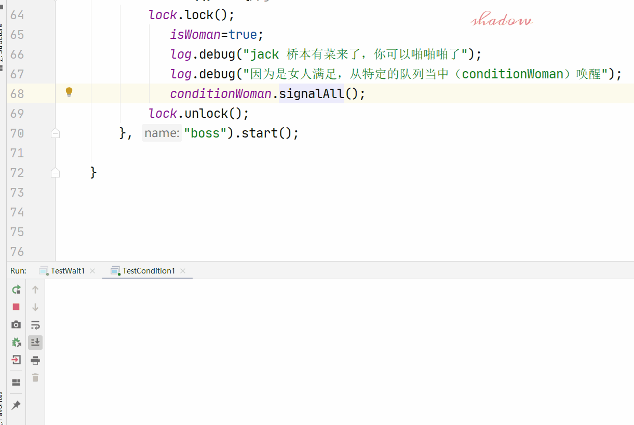Click the 'true' keyword on line 65
Screen dimensions: 634x425
point(243,35)
